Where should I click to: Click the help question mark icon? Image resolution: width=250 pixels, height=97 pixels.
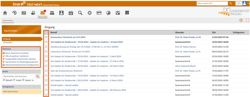241,20
